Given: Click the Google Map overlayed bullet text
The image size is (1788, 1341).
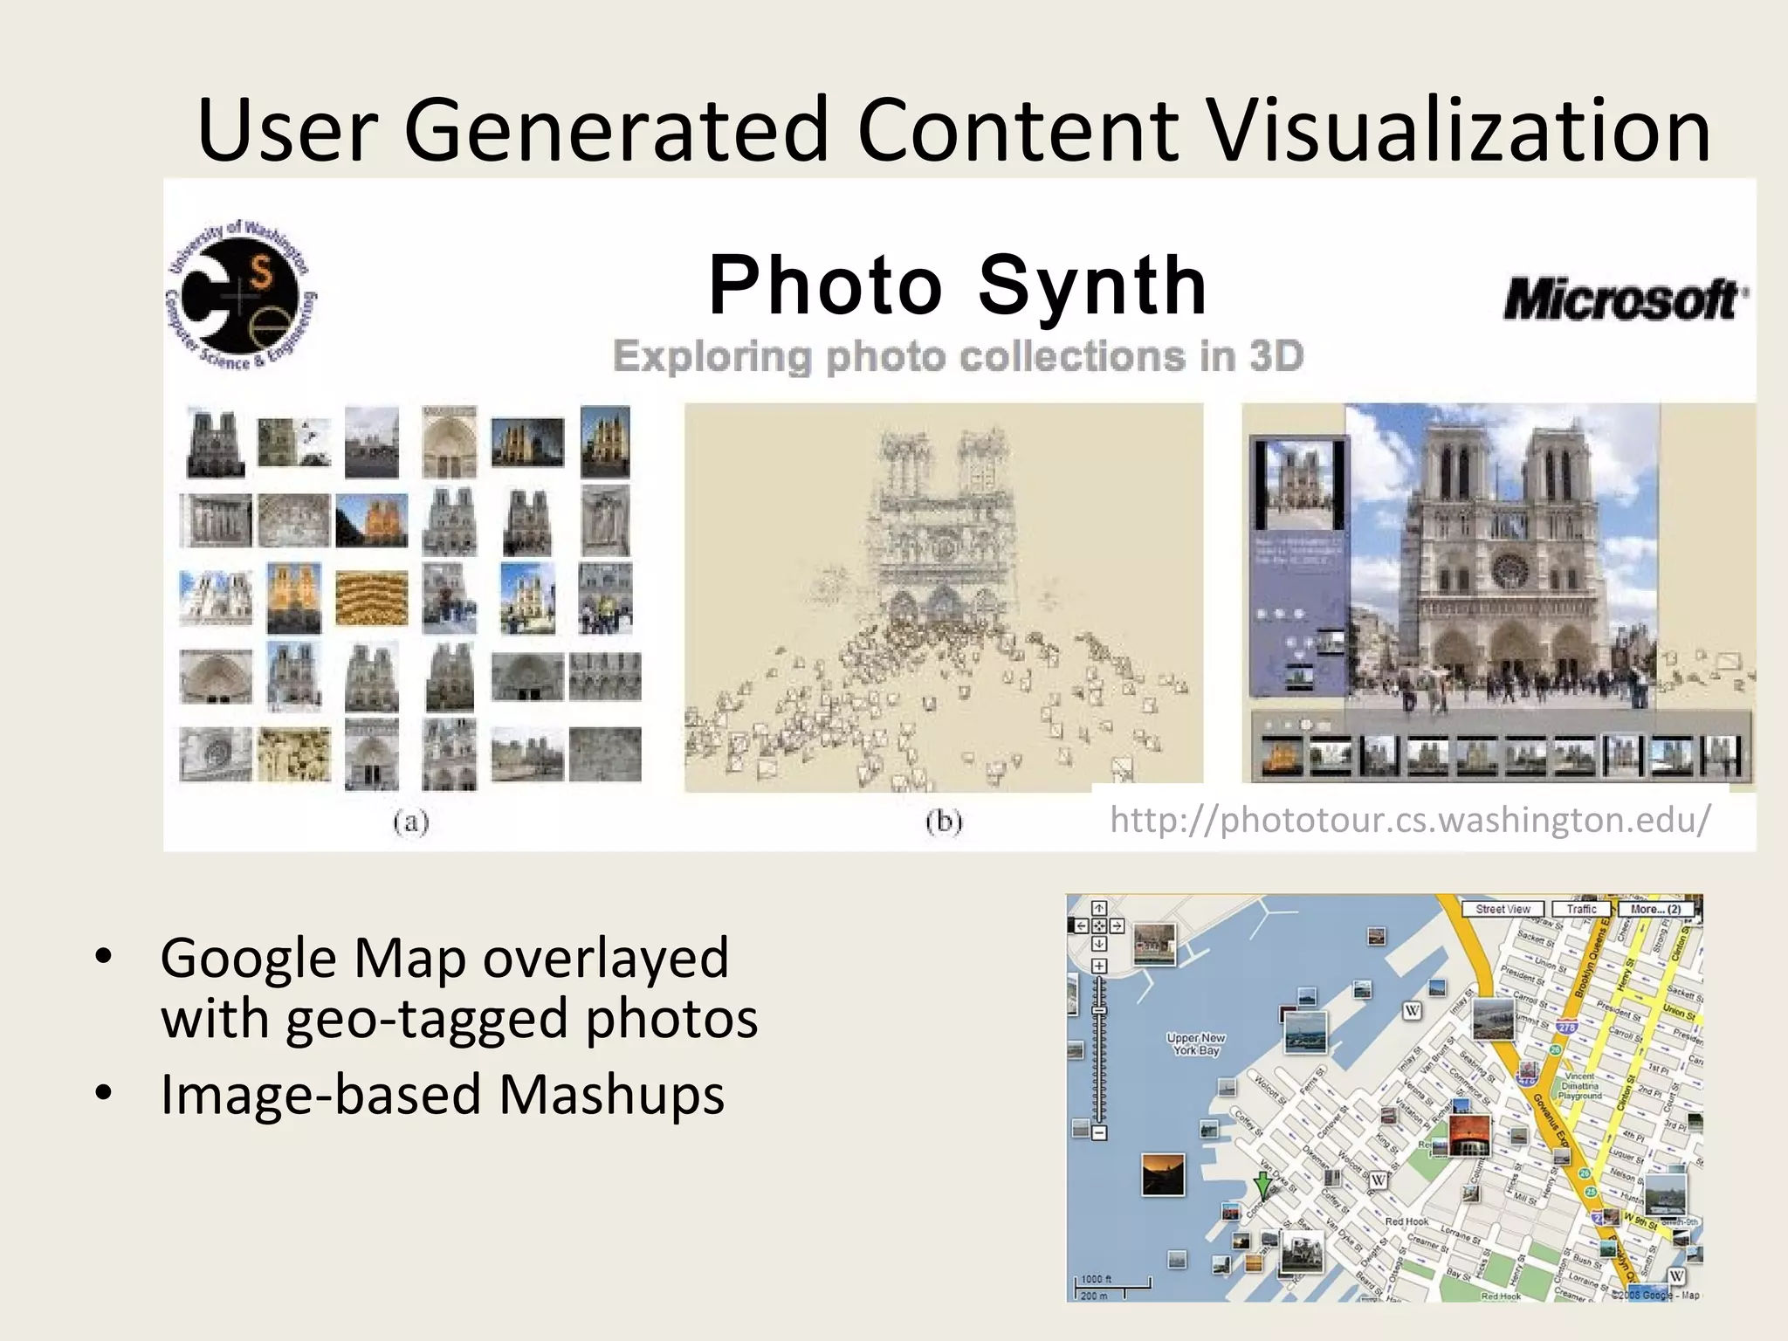Looking at the screenshot, I should (x=459, y=987).
